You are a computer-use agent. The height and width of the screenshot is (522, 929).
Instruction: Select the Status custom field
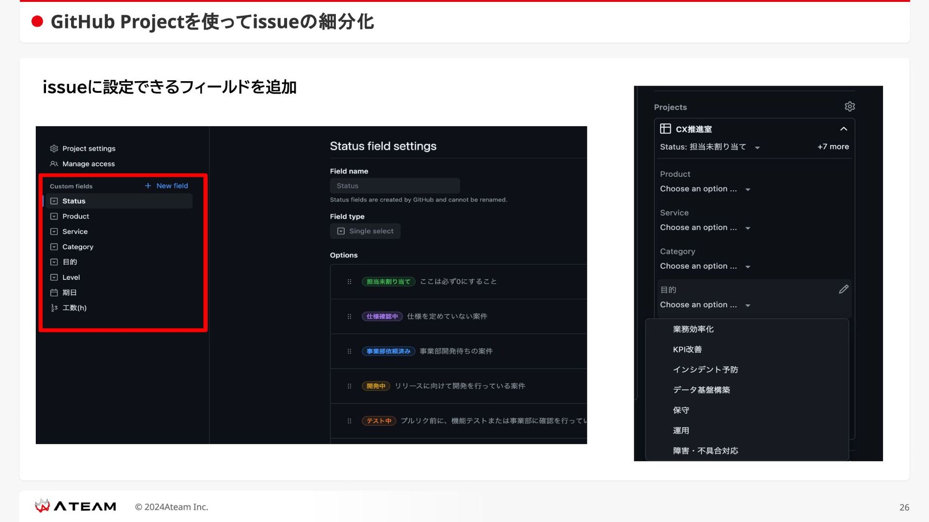pos(118,201)
